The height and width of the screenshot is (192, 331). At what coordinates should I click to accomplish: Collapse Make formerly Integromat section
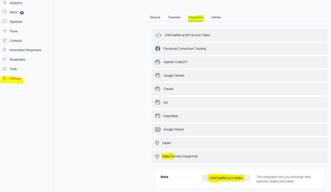tap(240, 156)
